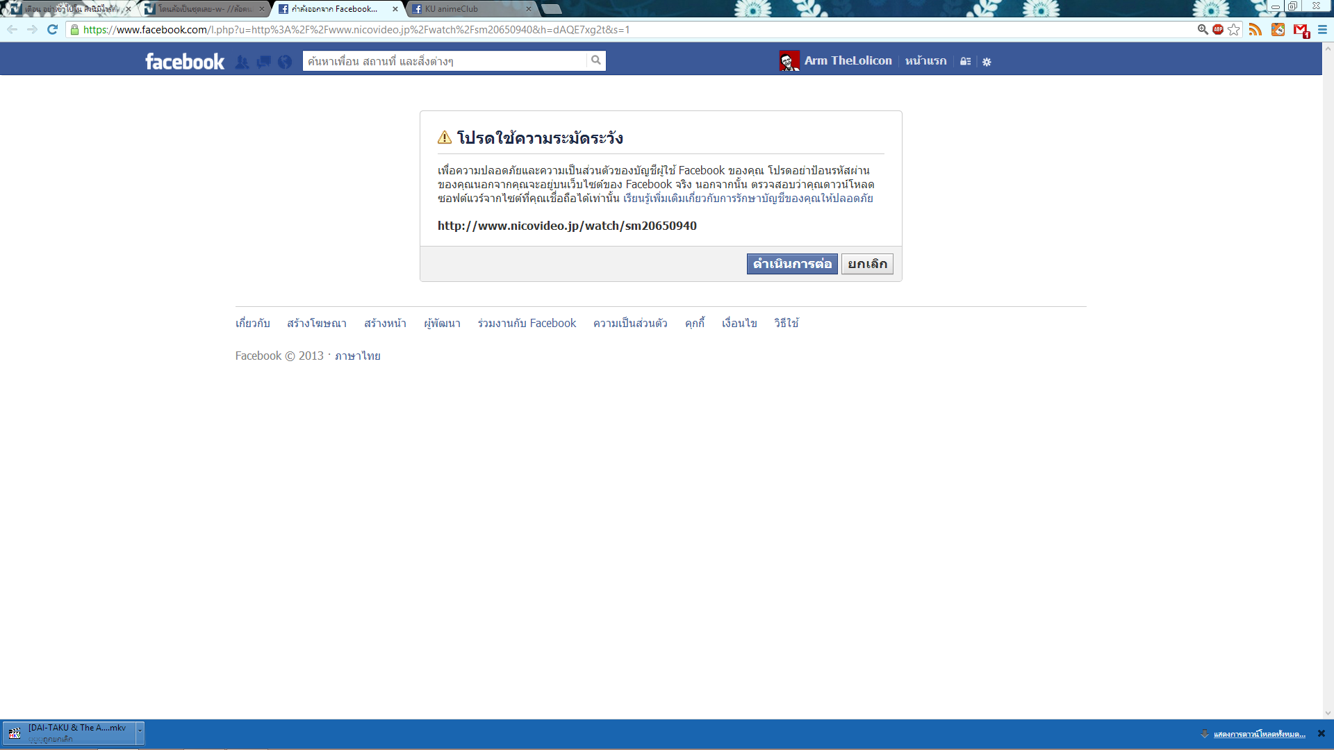Viewport: 1334px width, 750px height.
Task: Open Facebook account settings gear icon
Action: (987, 62)
